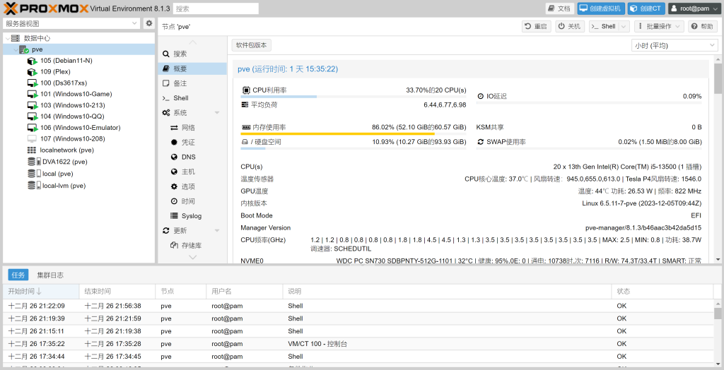
Task: Open the Syslog menu item
Action: click(x=192, y=216)
